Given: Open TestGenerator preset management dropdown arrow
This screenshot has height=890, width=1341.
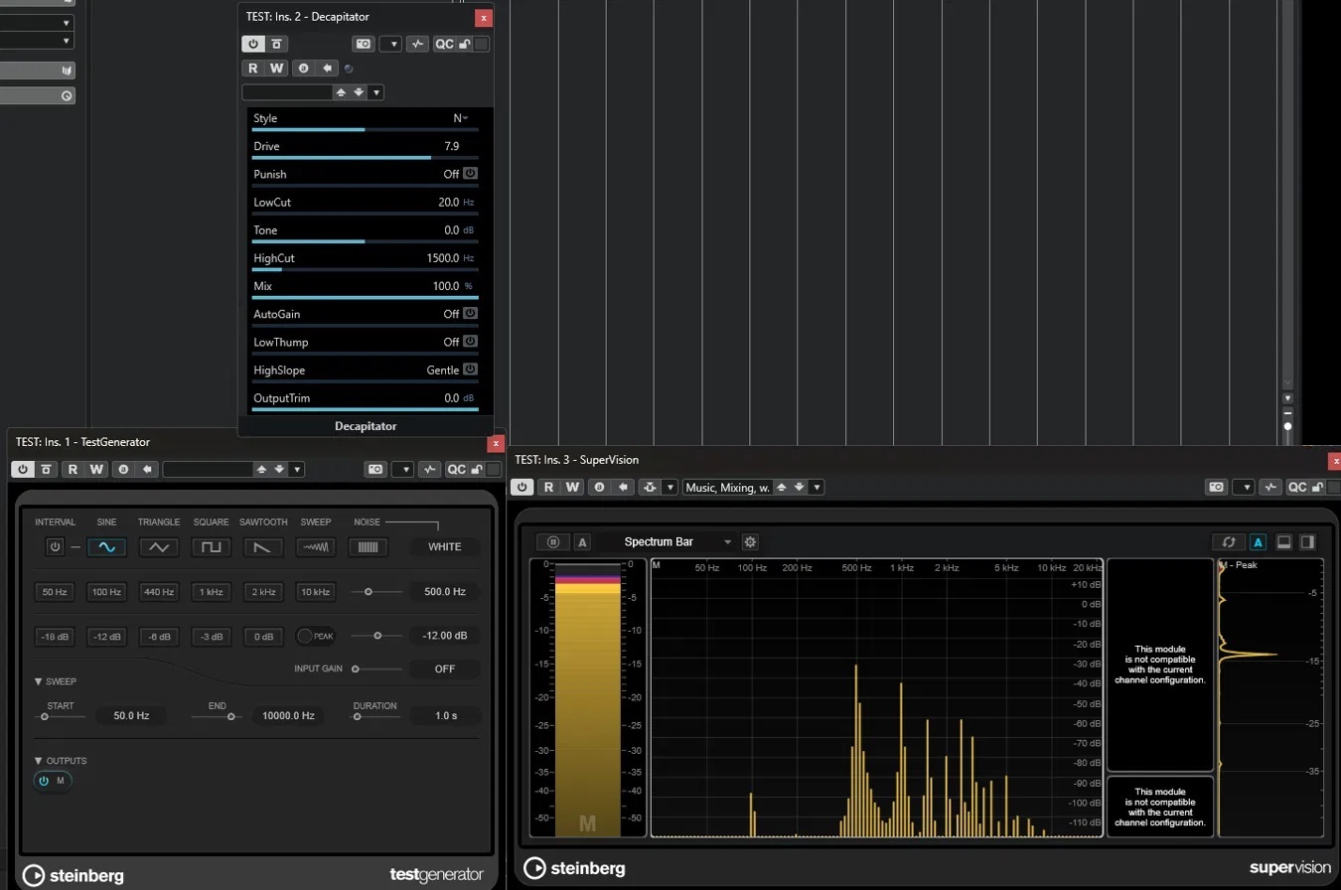Looking at the screenshot, I should coord(297,470).
